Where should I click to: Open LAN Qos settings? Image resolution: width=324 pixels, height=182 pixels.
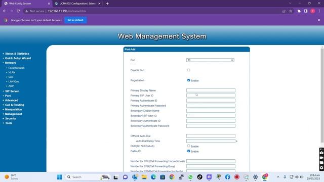(x=14, y=81)
